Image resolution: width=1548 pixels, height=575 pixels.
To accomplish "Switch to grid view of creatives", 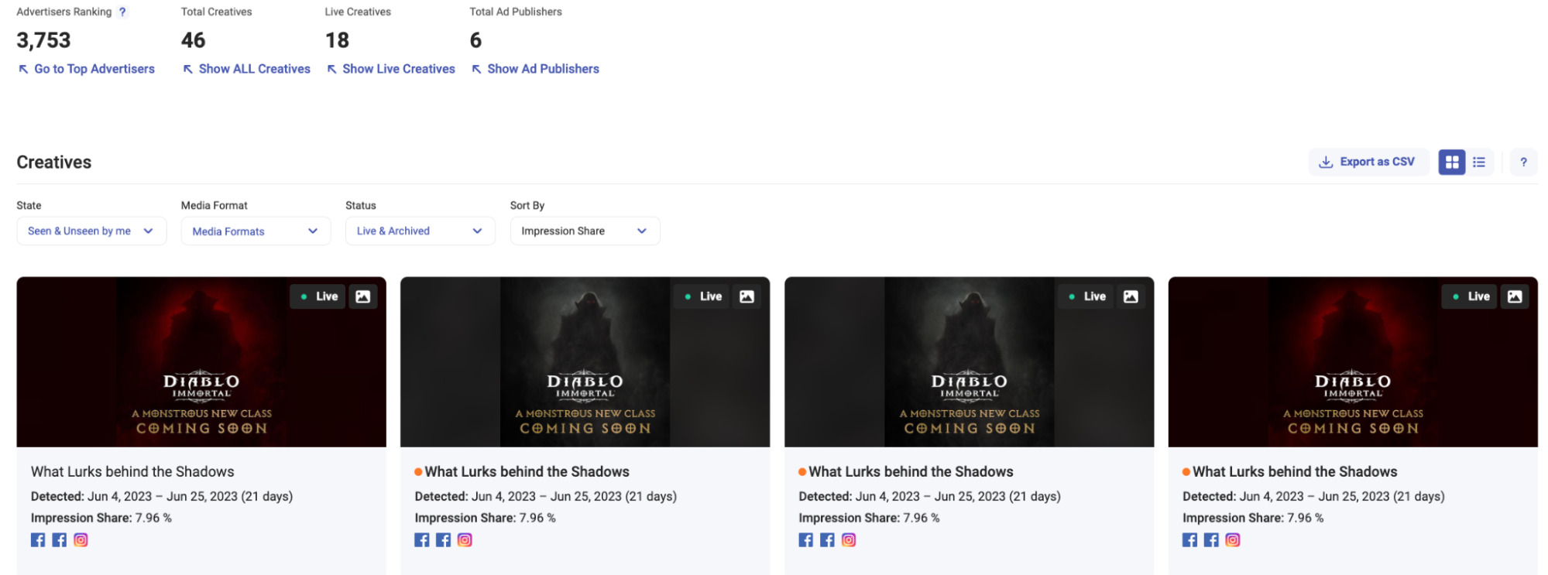I will [1452, 162].
